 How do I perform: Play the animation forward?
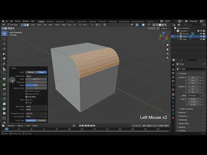[88, 126]
